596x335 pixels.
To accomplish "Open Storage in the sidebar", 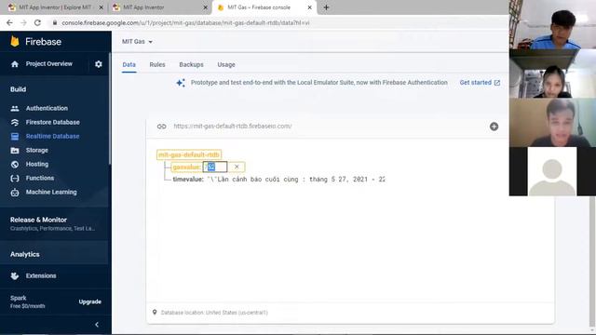I will (37, 151).
